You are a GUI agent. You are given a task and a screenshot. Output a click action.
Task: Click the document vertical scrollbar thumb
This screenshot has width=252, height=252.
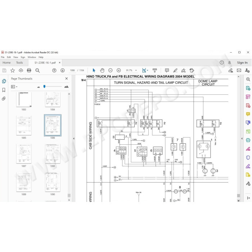tap(238, 195)
